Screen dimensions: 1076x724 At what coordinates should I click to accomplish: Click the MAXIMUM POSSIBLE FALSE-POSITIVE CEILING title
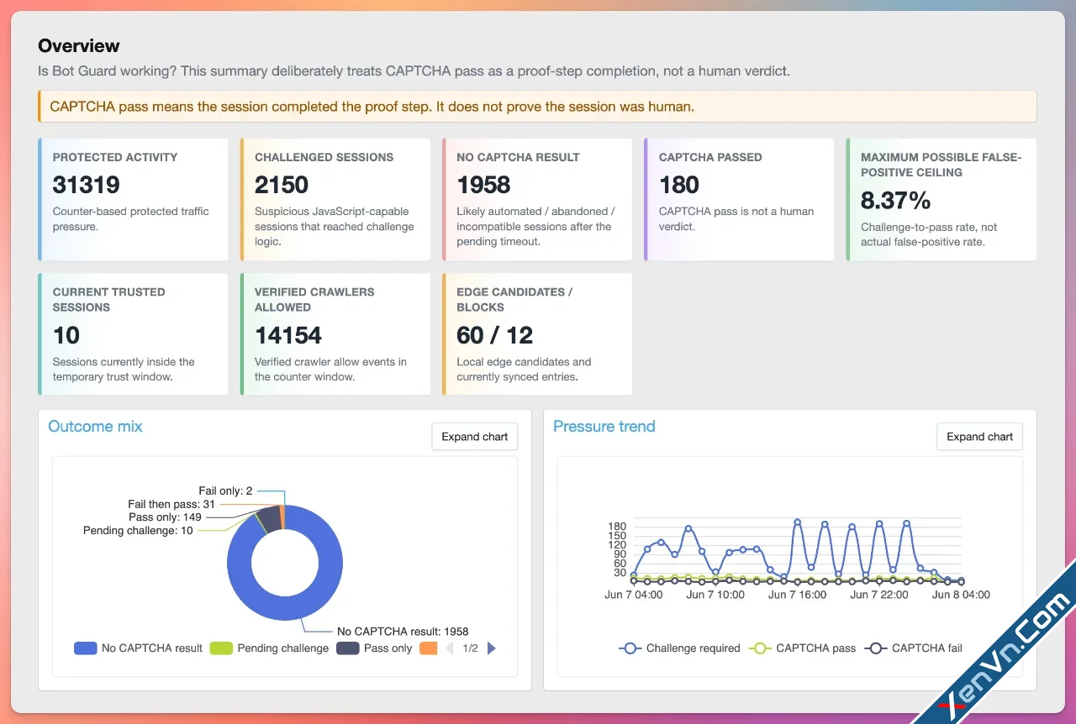pyautogui.click(x=941, y=165)
